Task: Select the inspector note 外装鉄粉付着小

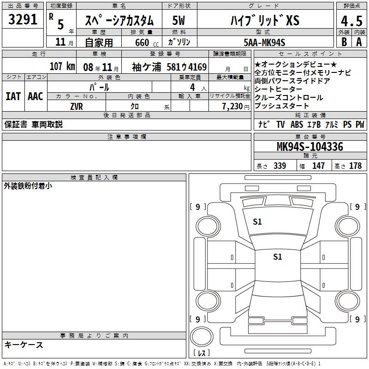Action: [x=28, y=186]
